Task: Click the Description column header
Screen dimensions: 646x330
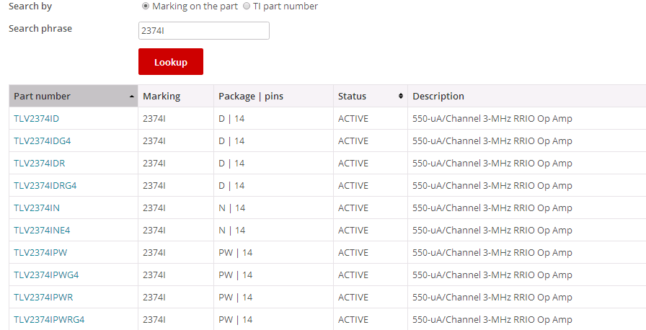Action: [x=438, y=97]
